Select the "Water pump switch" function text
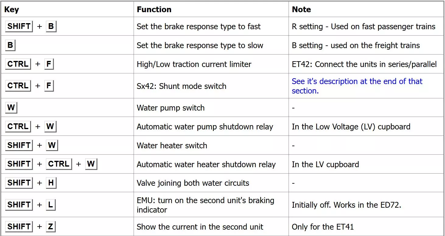 coord(170,108)
